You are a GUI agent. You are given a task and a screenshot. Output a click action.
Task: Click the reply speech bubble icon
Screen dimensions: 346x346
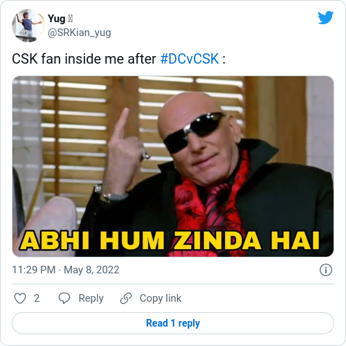click(x=64, y=298)
